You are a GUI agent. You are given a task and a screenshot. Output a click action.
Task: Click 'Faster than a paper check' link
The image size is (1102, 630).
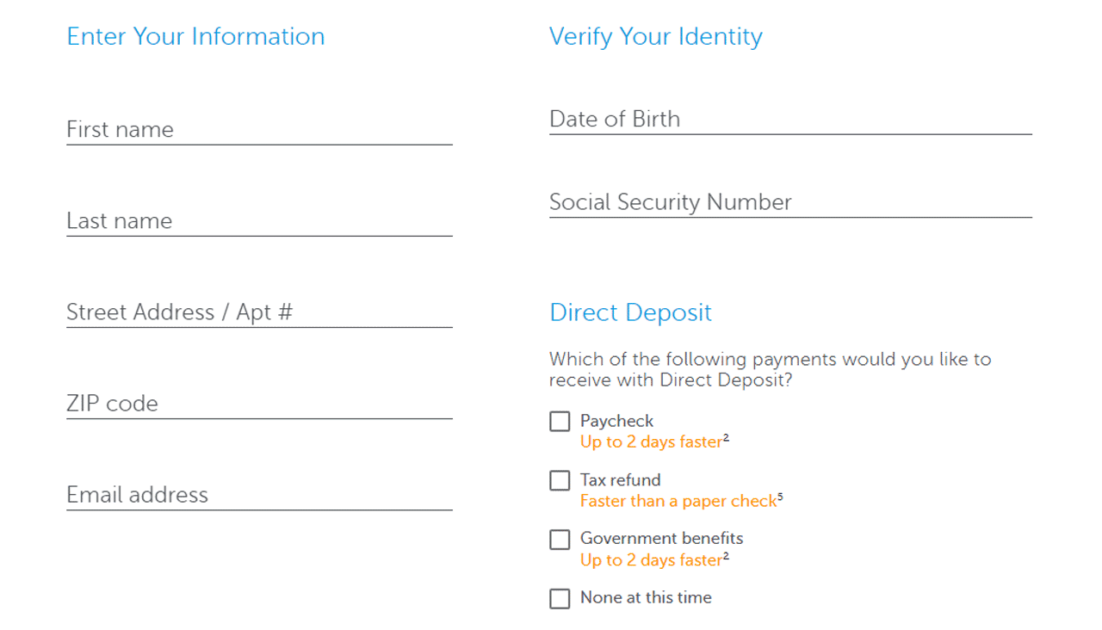tap(677, 501)
